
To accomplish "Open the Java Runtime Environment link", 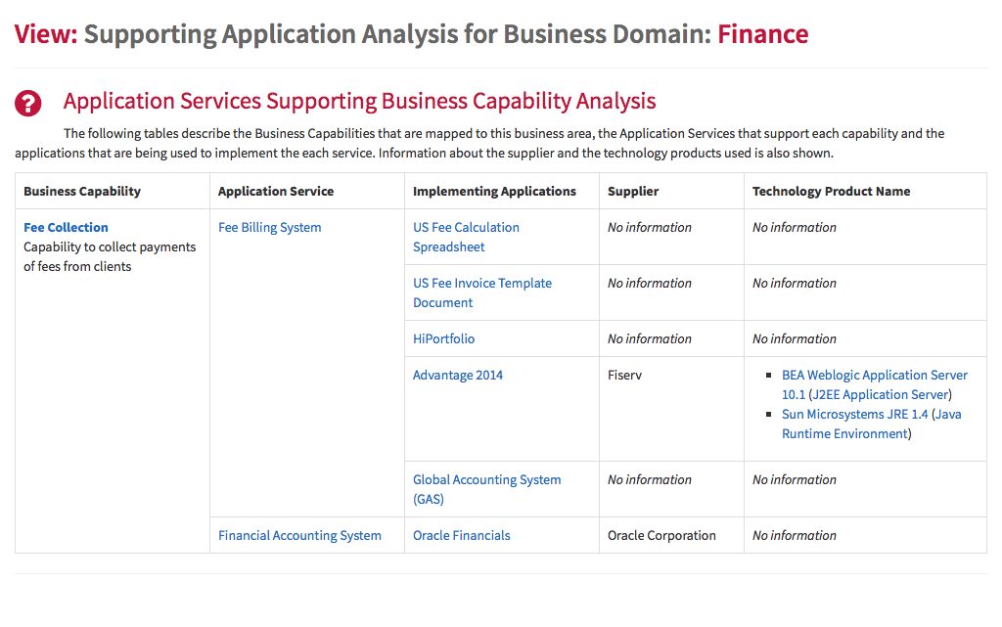I will coord(872,424).
